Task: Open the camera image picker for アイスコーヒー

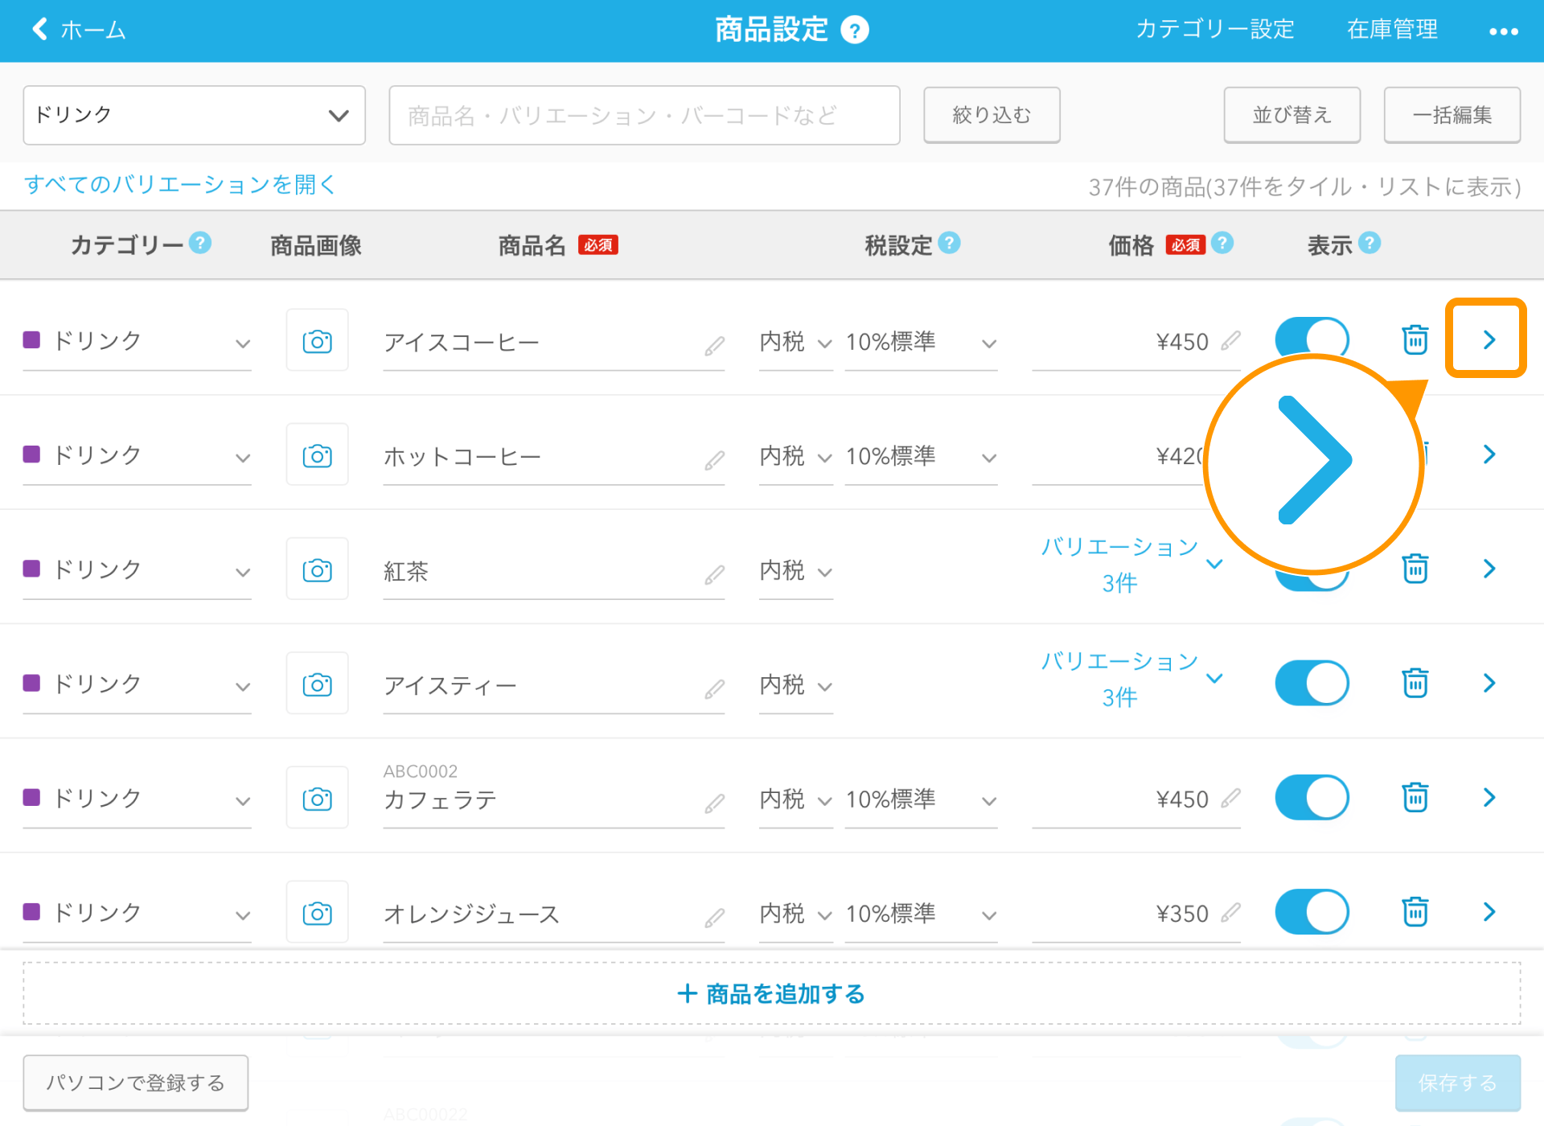Action: (x=317, y=341)
